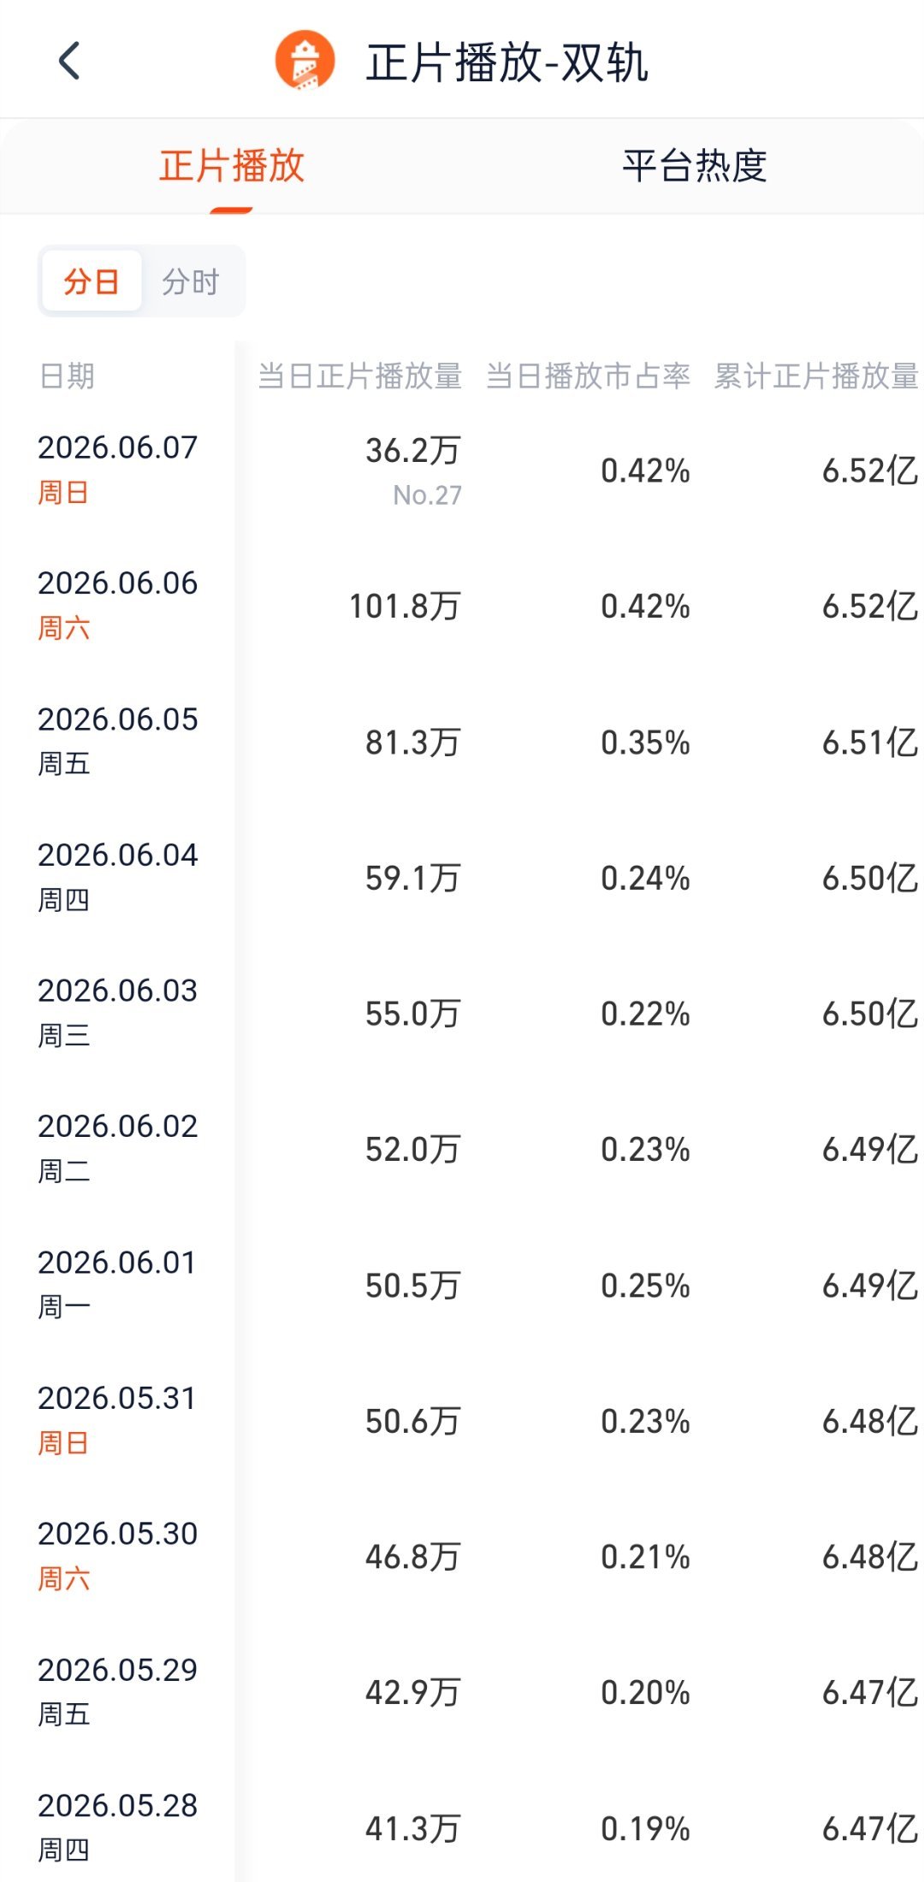Sort by 当日正片播放量 column header
The width and height of the screenshot is (924, 1882).
coord(359,376)
